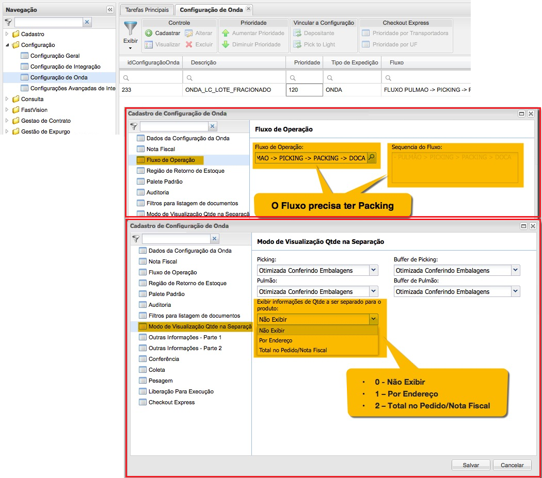Click Diminuir Prioridade down arrow
The height and width of the screenshot is (478, 542).
[x=226, y=44]
